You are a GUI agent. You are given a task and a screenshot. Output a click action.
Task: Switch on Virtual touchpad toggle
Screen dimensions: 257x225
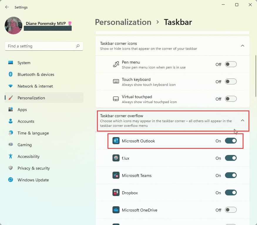click(x=231, y=99)
